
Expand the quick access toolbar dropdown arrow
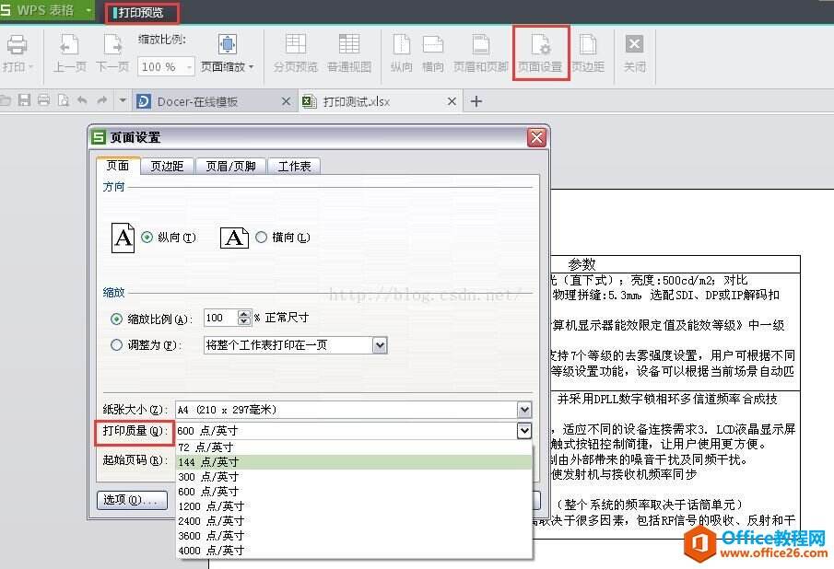[x=123, y=99]
